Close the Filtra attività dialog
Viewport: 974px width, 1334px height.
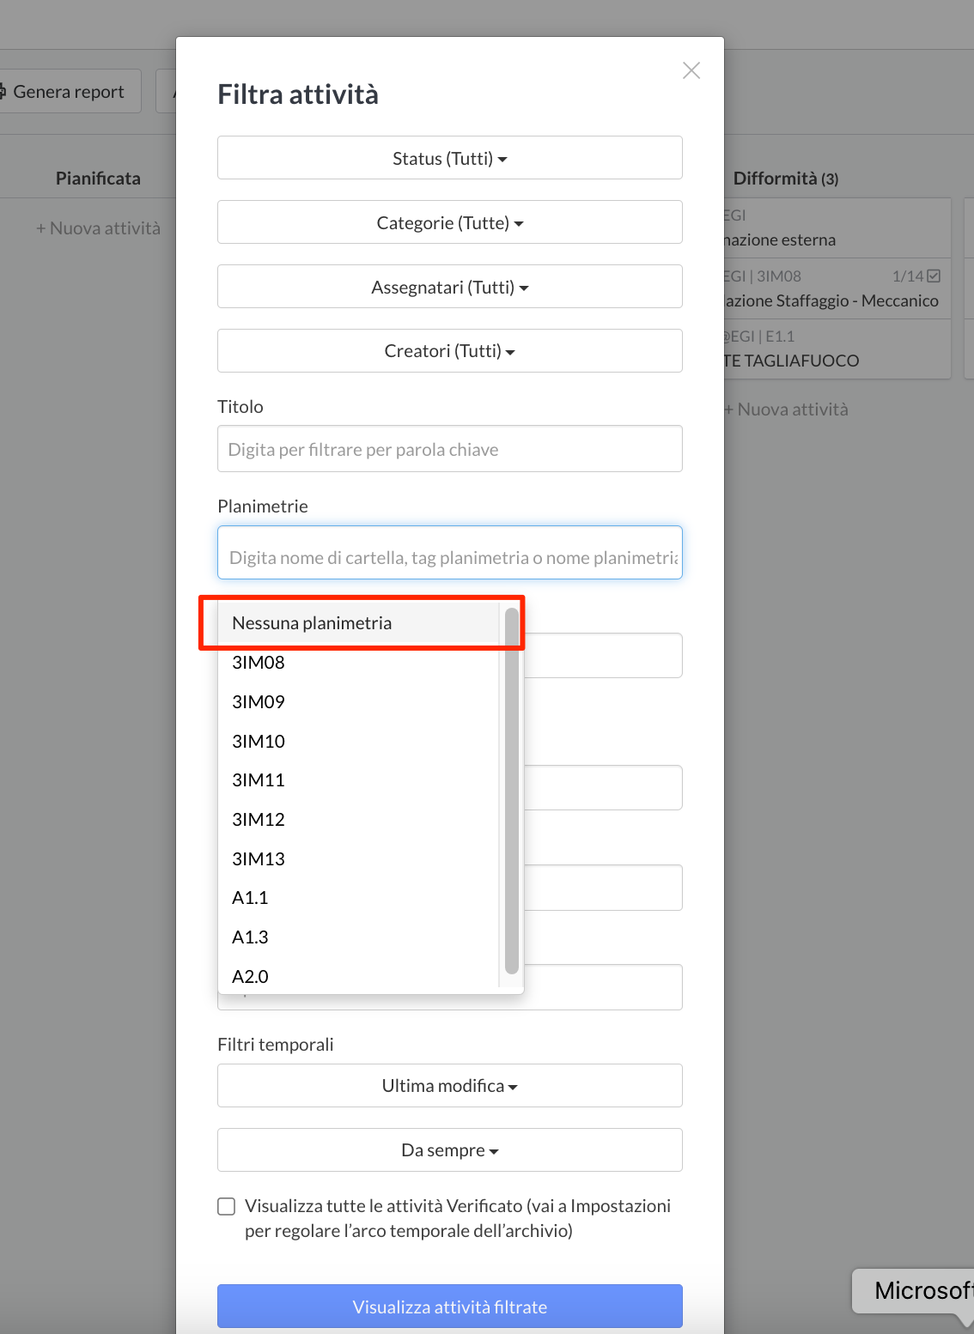691,70
